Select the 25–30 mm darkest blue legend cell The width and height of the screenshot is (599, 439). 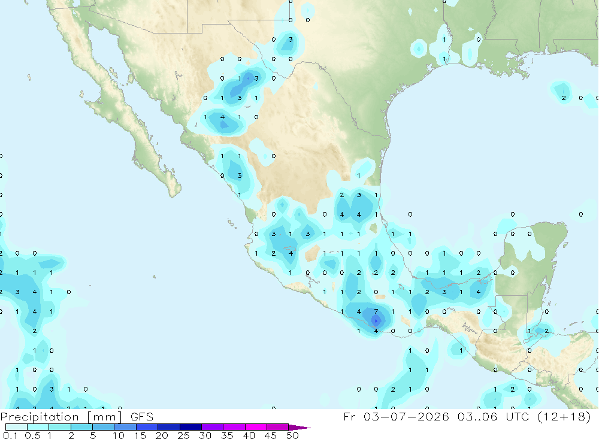tap(190, 427)
